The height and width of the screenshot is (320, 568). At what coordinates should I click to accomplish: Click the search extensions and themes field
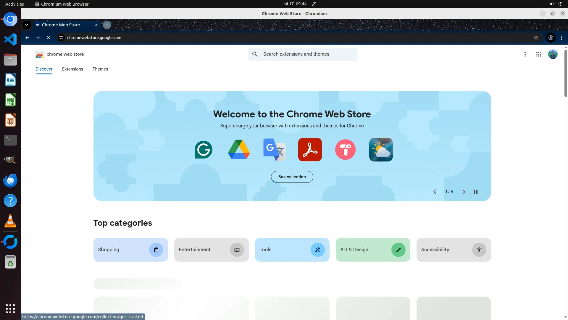coord(308,54)
